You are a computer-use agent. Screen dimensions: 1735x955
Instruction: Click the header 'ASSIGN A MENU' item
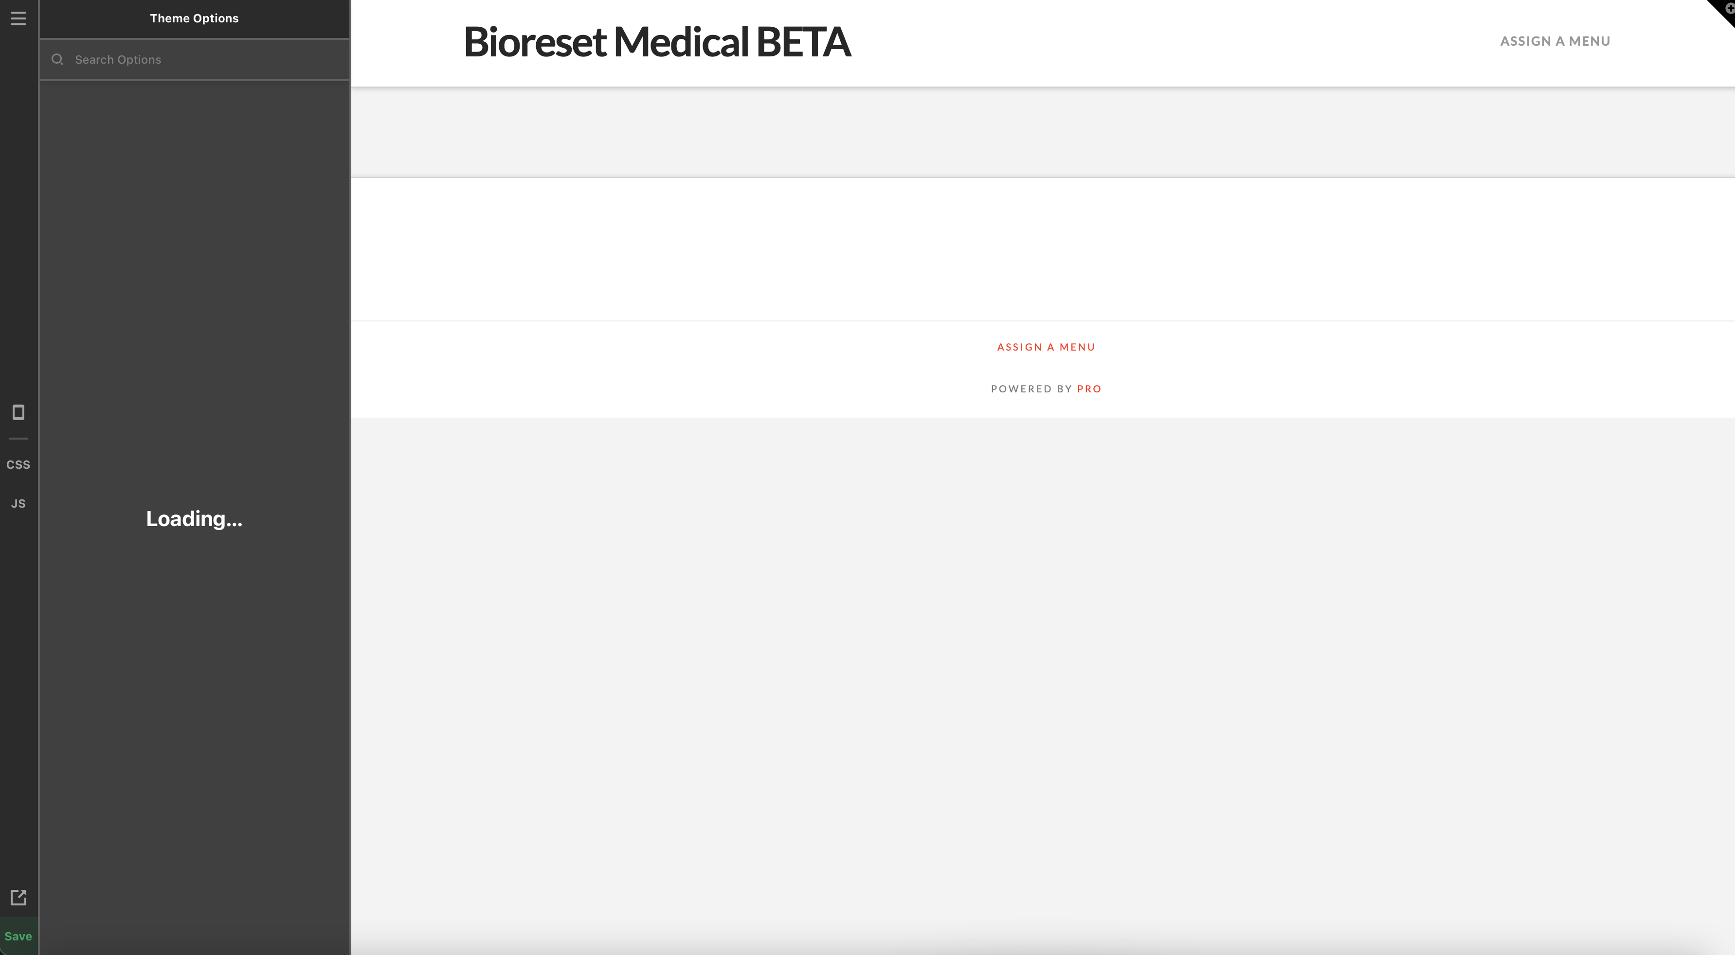(1554, 41)
